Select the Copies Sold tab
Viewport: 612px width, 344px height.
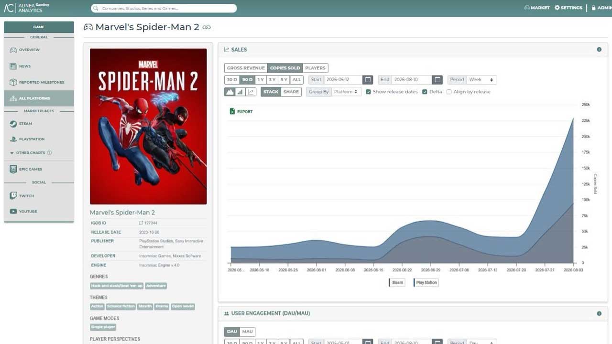click(285, 68)
